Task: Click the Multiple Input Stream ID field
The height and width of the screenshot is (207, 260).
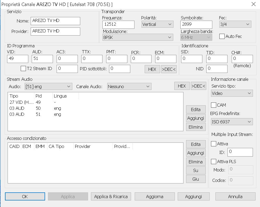Action: tap(240, 152)
